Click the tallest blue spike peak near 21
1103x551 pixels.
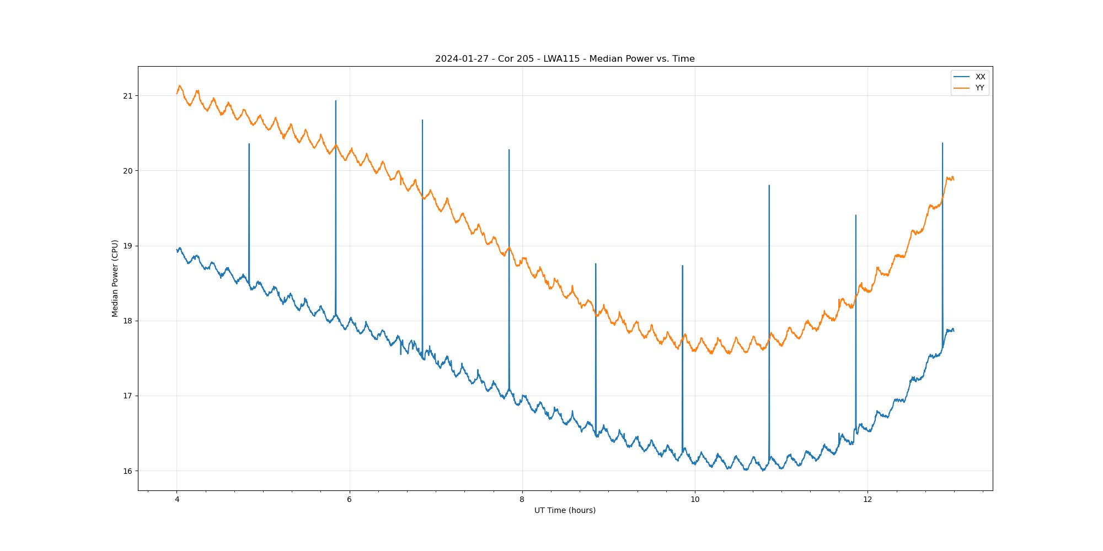point(336,101)
